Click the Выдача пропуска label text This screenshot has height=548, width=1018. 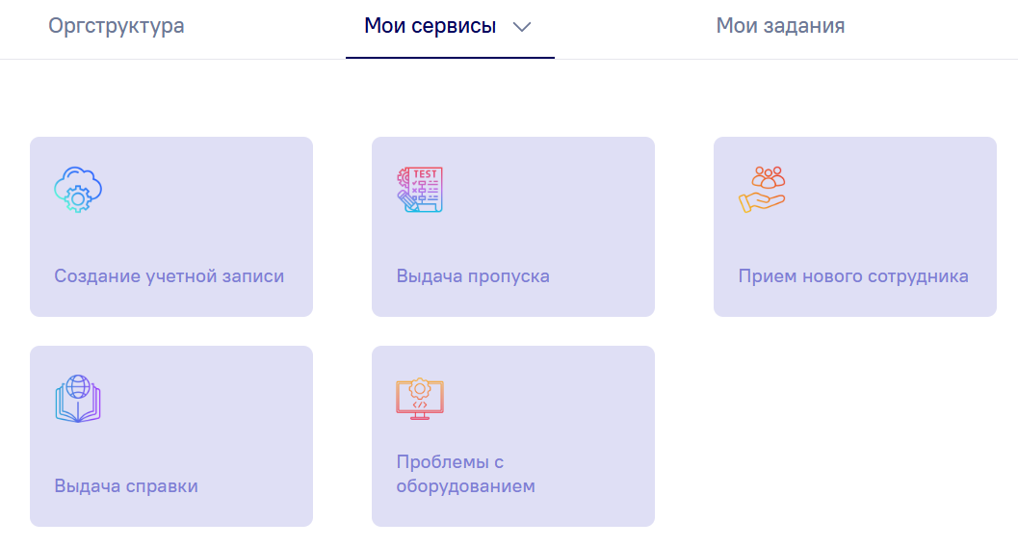click(x=473, y=276)
